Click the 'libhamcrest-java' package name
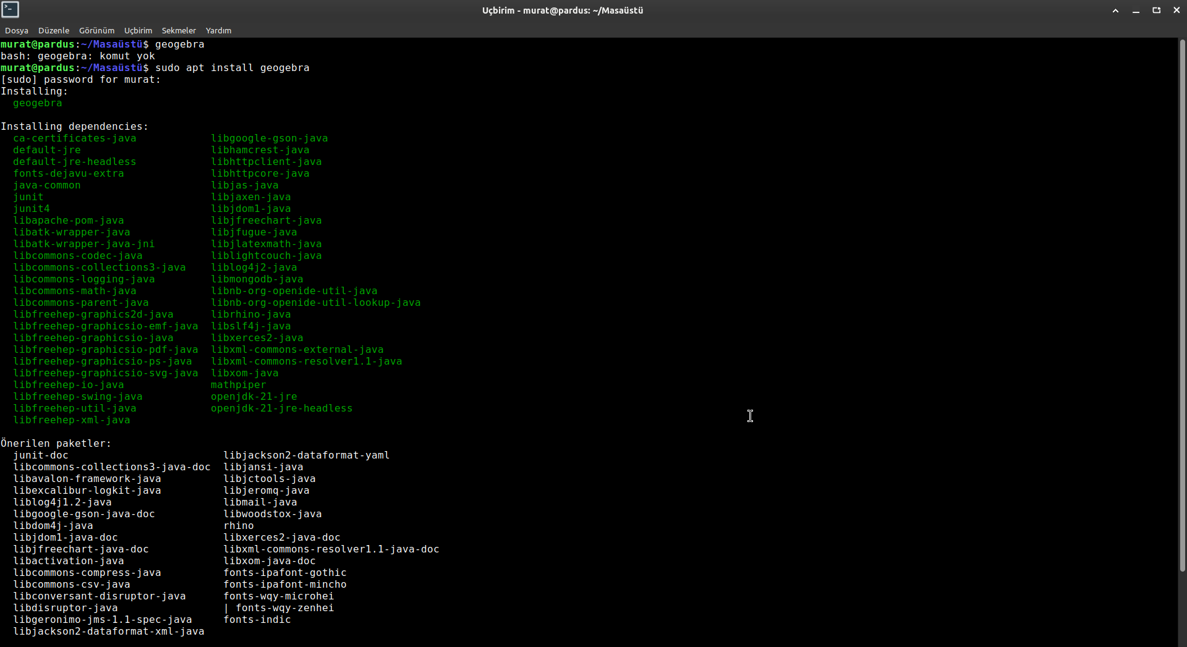1187x647 pixels. pyautogui.click(x=260, y=150)
